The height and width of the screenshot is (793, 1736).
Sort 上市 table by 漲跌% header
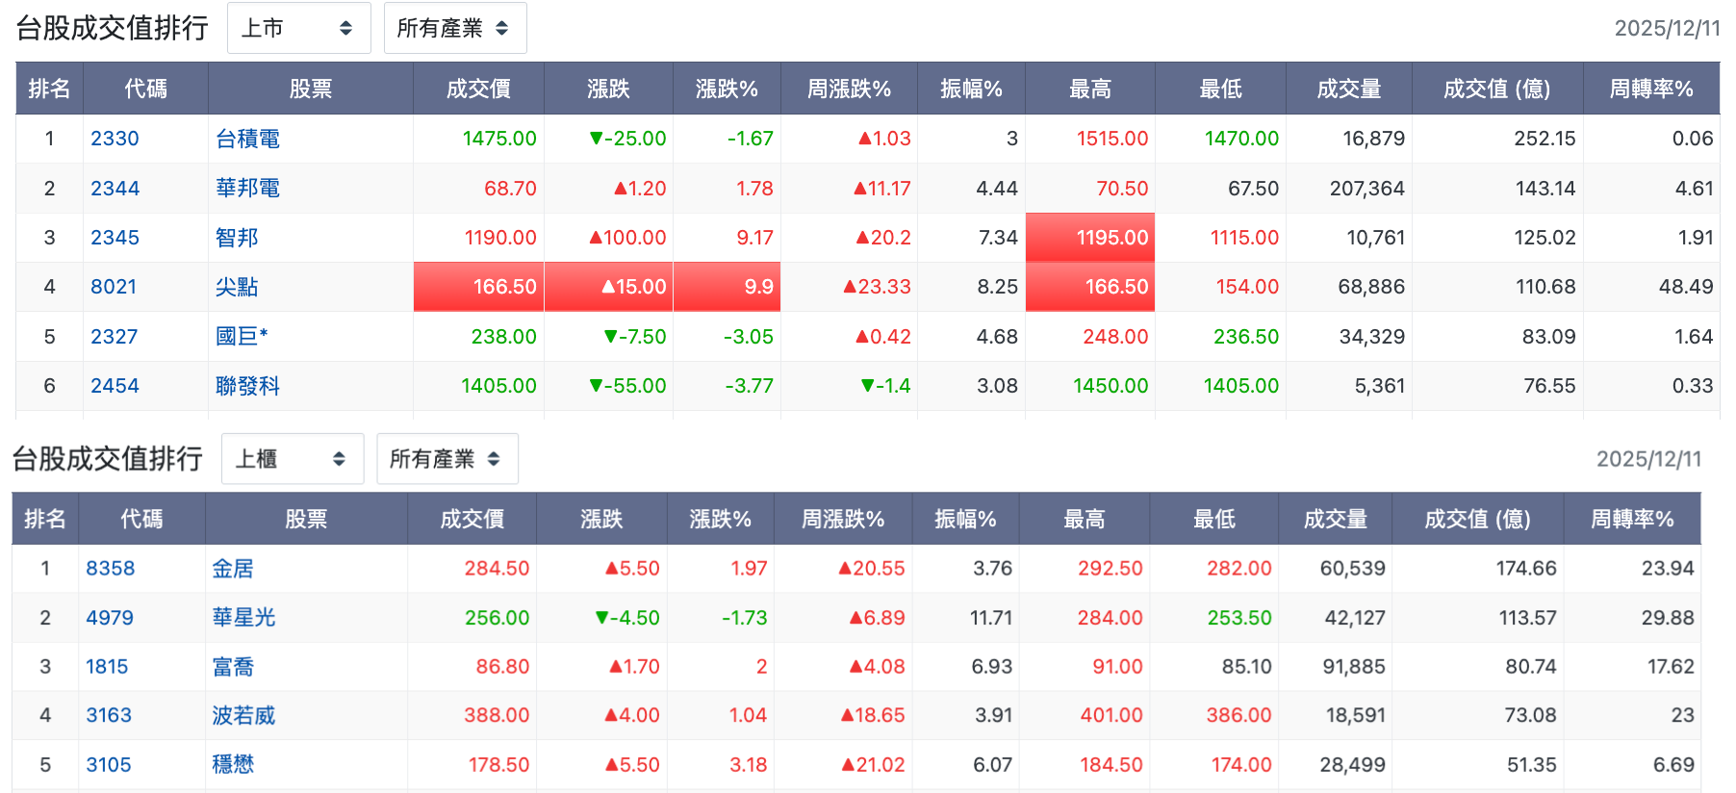[x=727, y=89]
